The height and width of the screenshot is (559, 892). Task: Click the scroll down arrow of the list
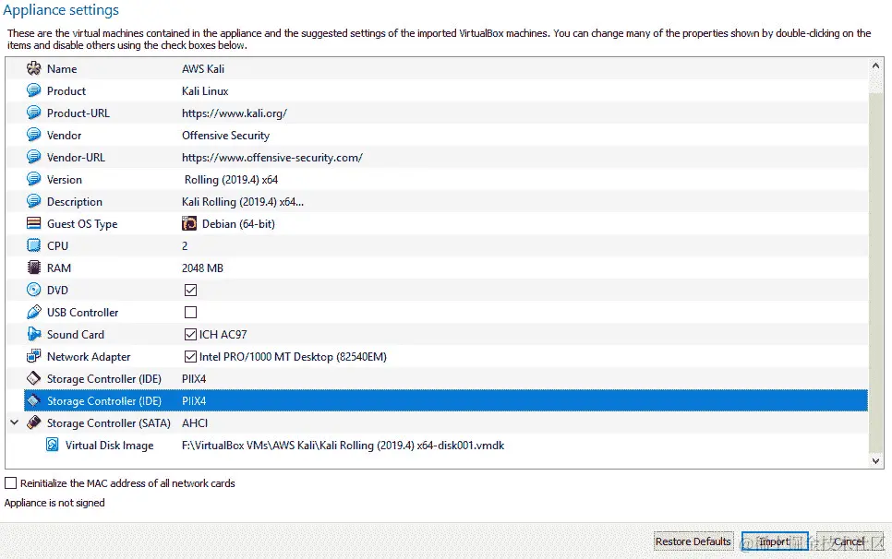(876, 460)
